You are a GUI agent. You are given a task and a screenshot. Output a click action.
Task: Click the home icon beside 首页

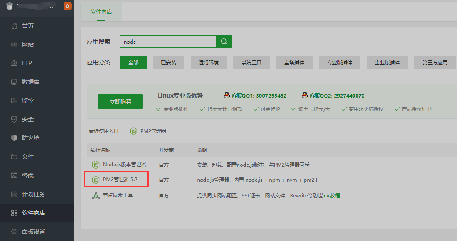pos(14,26)
